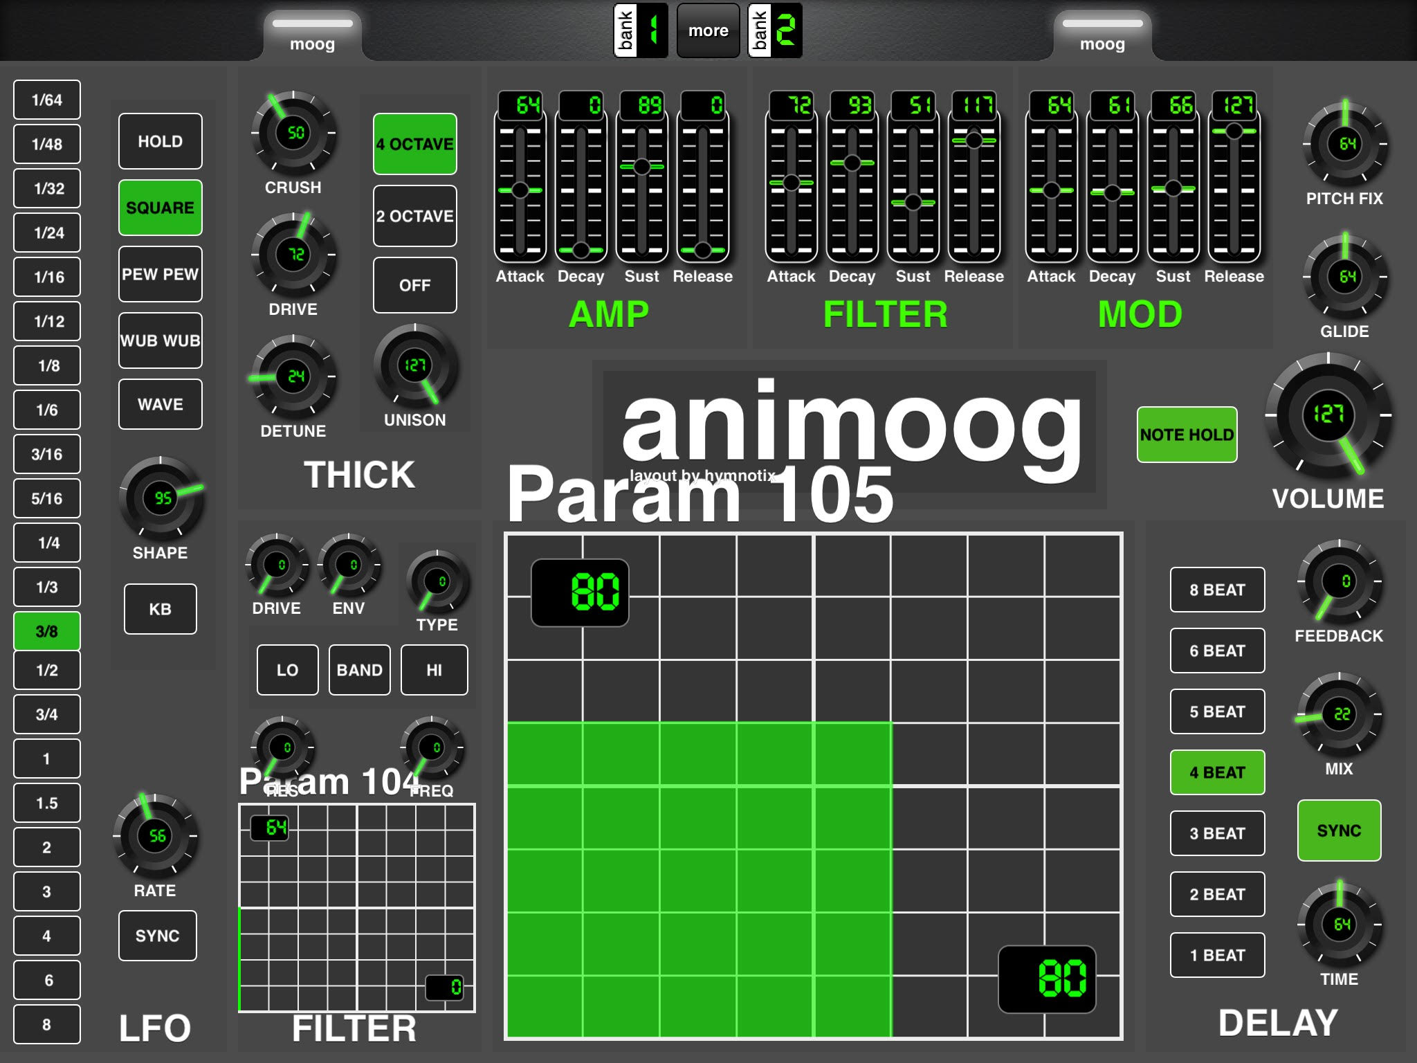Click the DETUNE knob

point(293,376)
